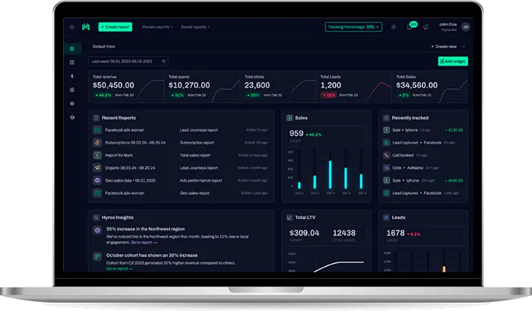Click the Total LTV widget header icon
The height and width of the screenshot is (311, 532).
(290, 217)
